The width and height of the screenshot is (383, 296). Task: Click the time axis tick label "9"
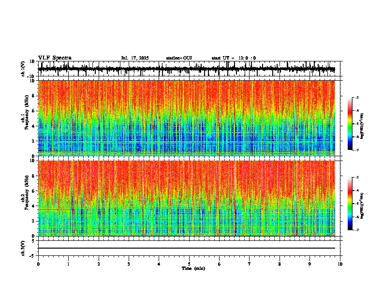click(309, 264)
